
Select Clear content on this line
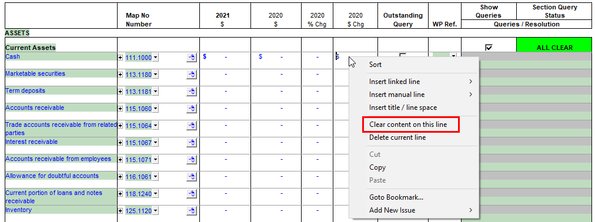pyautogui.click(x=408, y=125)
